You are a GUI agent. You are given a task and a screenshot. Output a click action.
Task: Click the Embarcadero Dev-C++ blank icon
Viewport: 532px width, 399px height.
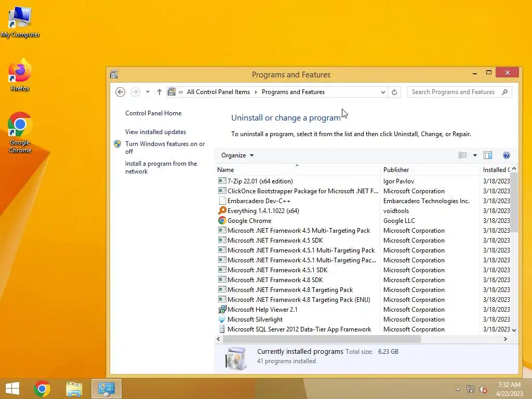point(222,201)
